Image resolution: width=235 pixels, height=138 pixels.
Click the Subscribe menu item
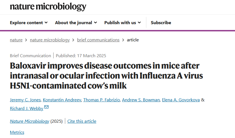[x=161, y=23]
